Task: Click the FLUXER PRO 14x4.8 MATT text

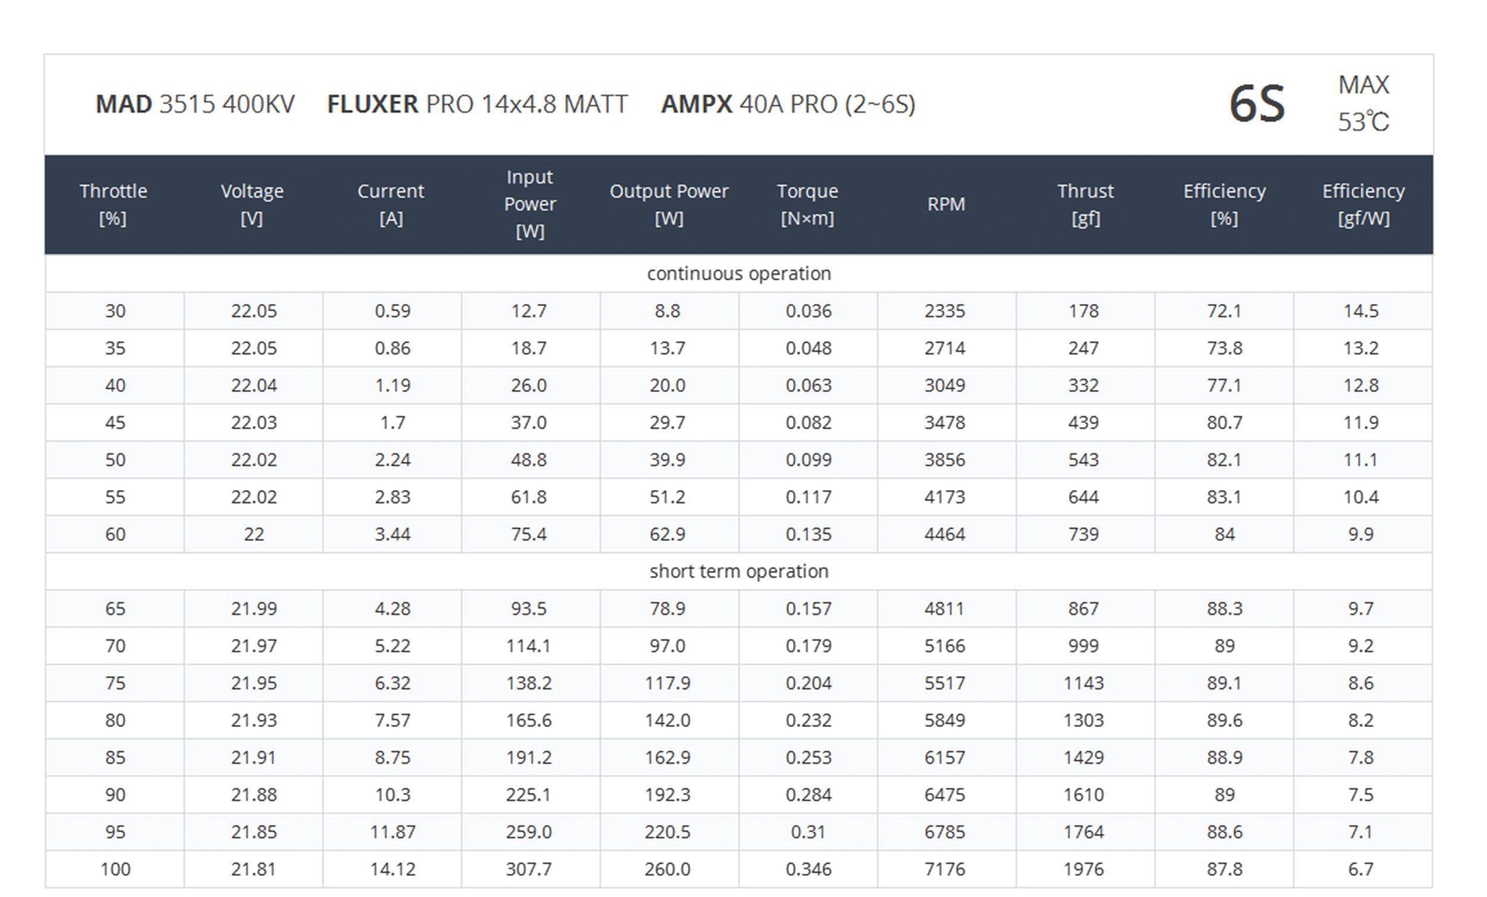Action: coord(477,105)
